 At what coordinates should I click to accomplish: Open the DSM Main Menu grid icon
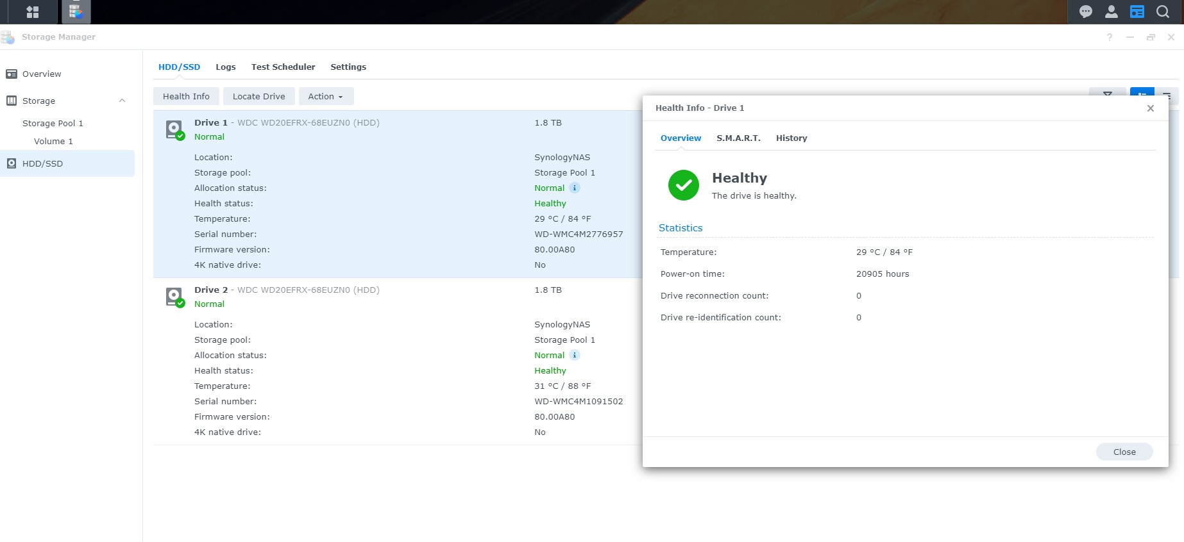click(x=33, y=12)
